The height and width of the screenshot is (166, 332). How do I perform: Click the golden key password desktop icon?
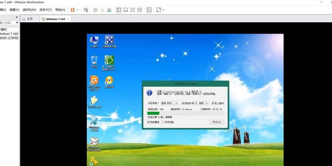(x=94, y=161)
